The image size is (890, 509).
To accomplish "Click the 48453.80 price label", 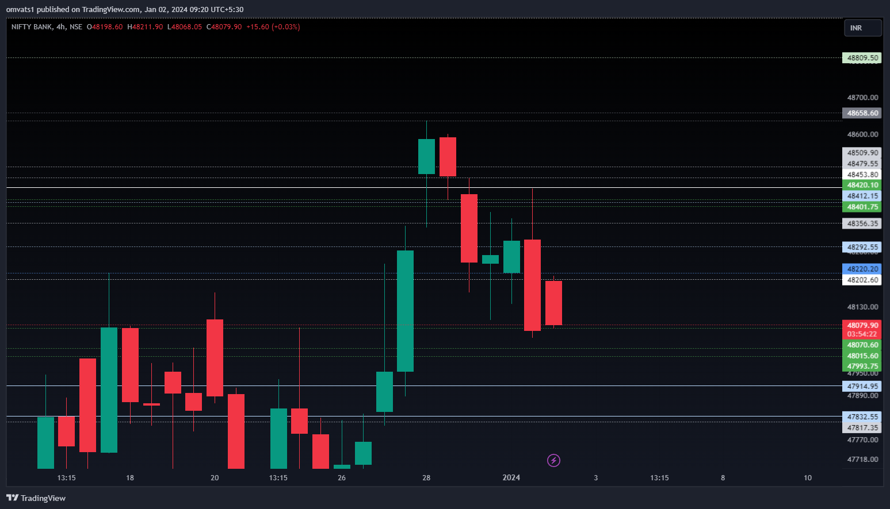I will coord(862,175).
